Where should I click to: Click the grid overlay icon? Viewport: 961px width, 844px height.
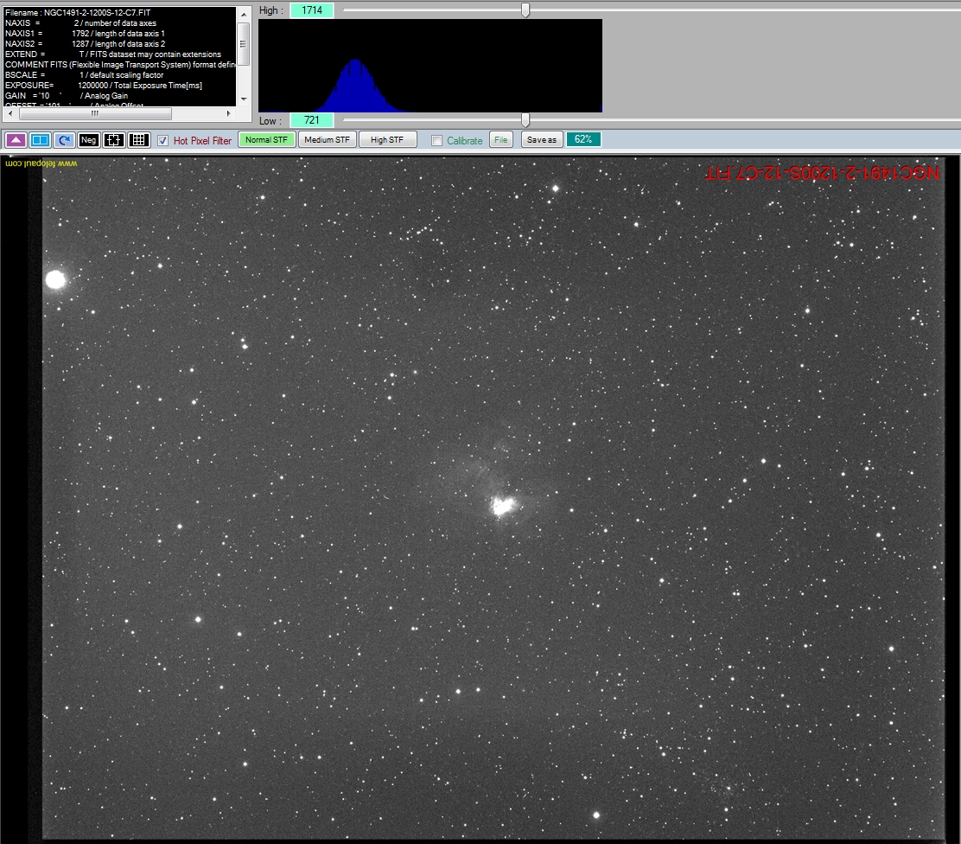coord(139,140)
